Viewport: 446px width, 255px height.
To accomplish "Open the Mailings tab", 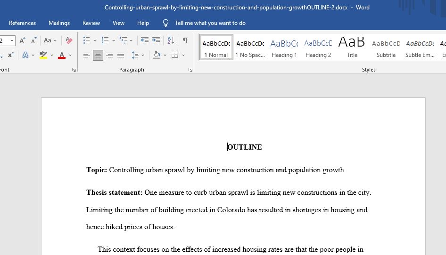I will [x=59, y=23].
